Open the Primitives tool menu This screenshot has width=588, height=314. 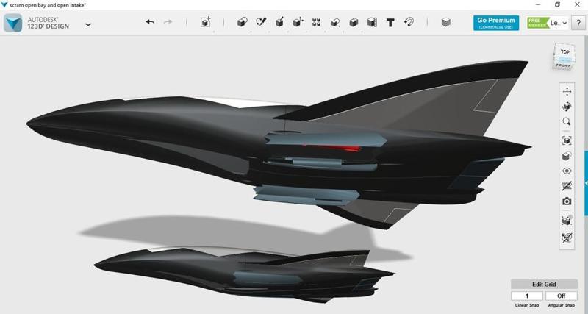243,22
